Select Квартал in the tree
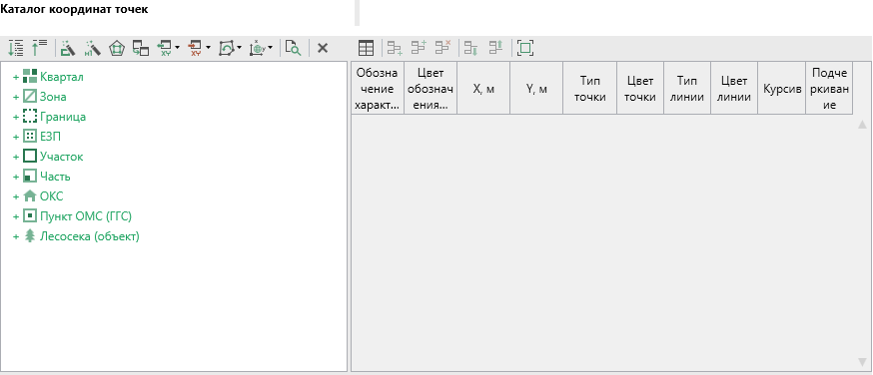 pyautogui.click(x=62, y=77)
